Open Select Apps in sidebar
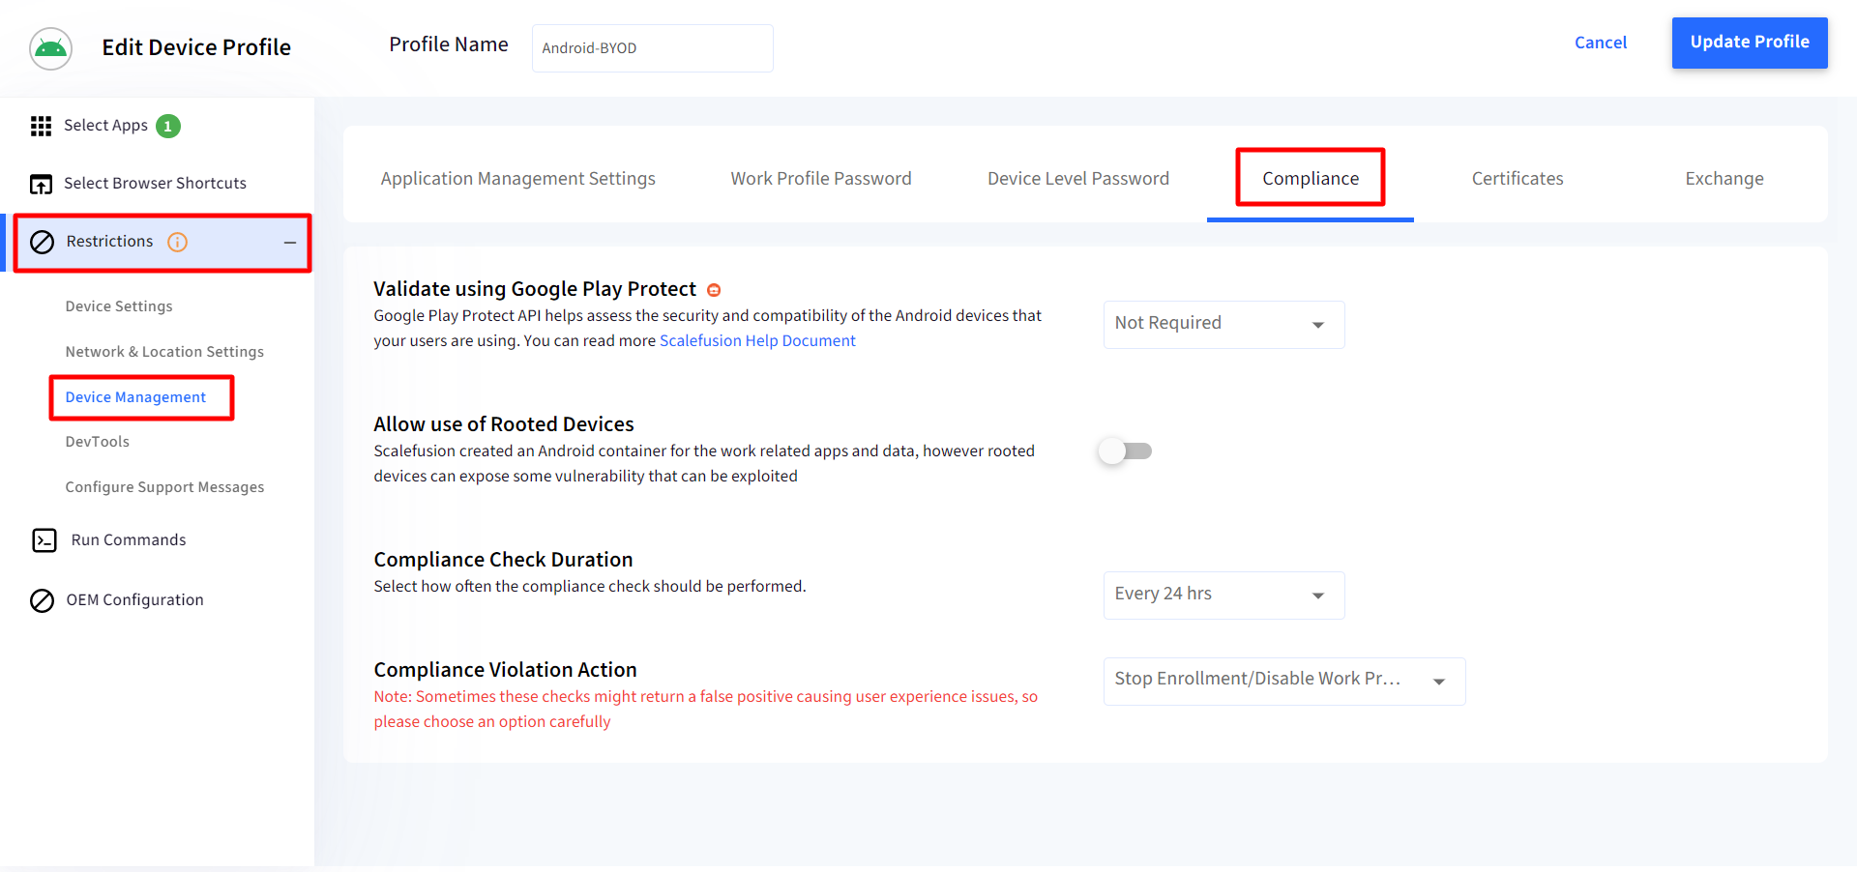1857x872 pixels. (x=105, y=126)
